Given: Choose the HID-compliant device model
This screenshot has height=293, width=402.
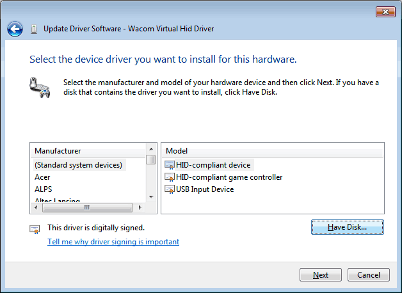Looking at the screenshot, I should point(213,165).
